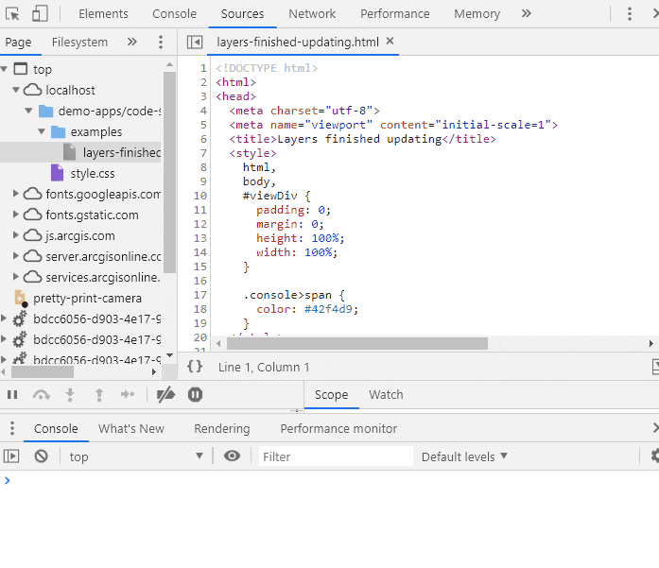
Task: Open the What's New drawer tab
Action: [131, 428]
